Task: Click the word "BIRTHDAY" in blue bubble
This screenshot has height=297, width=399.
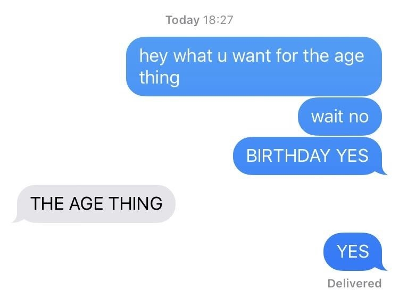Action: pyautogui.click(x=287, y=155)
